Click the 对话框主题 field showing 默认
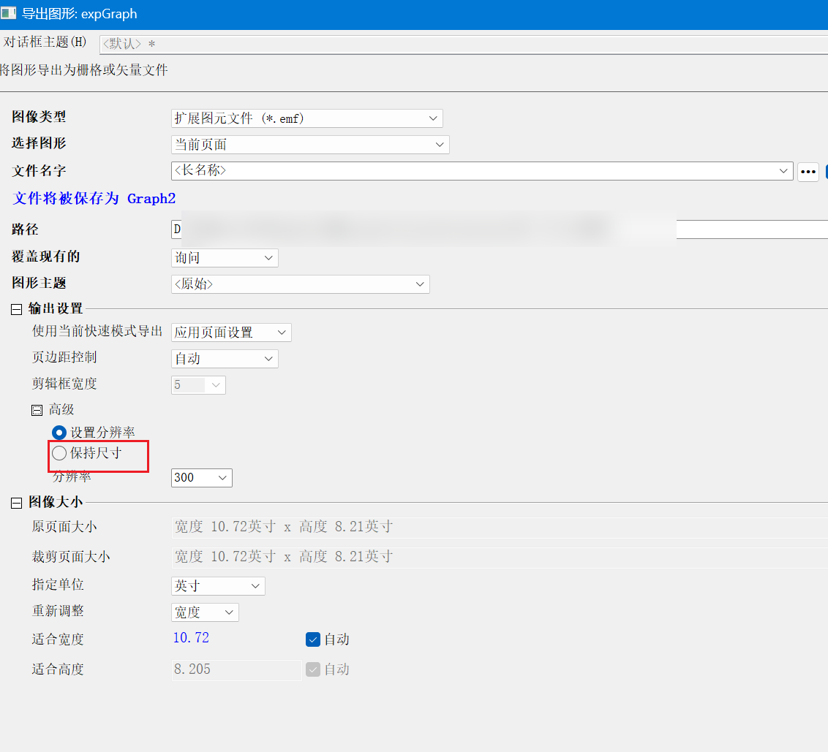 (x=461, y=44)
